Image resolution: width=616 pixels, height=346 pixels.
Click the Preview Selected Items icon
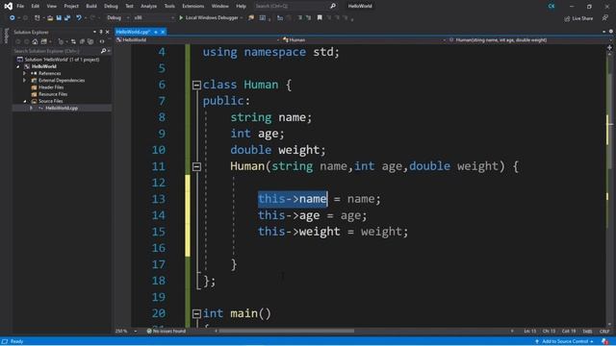102,41
